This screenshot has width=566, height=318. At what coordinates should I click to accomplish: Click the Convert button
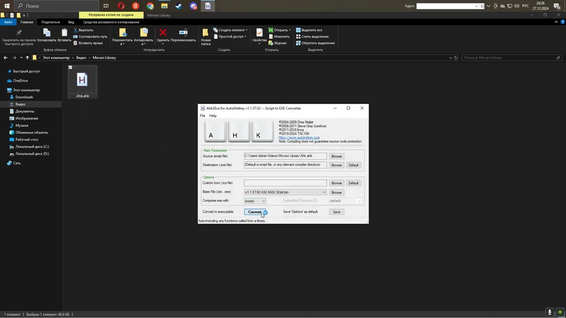[255, 212]
